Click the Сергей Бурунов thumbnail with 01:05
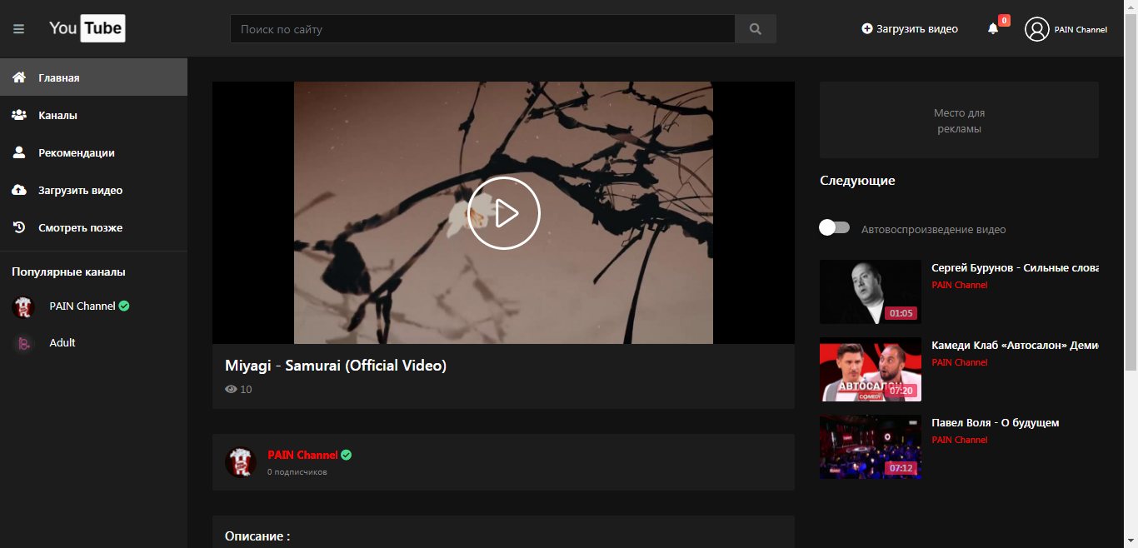The image size is (1138, 548). pyautogui.click(x=871, y=291)
